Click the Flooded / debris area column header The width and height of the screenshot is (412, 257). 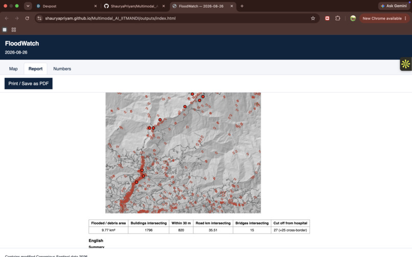tap(108, 223)
